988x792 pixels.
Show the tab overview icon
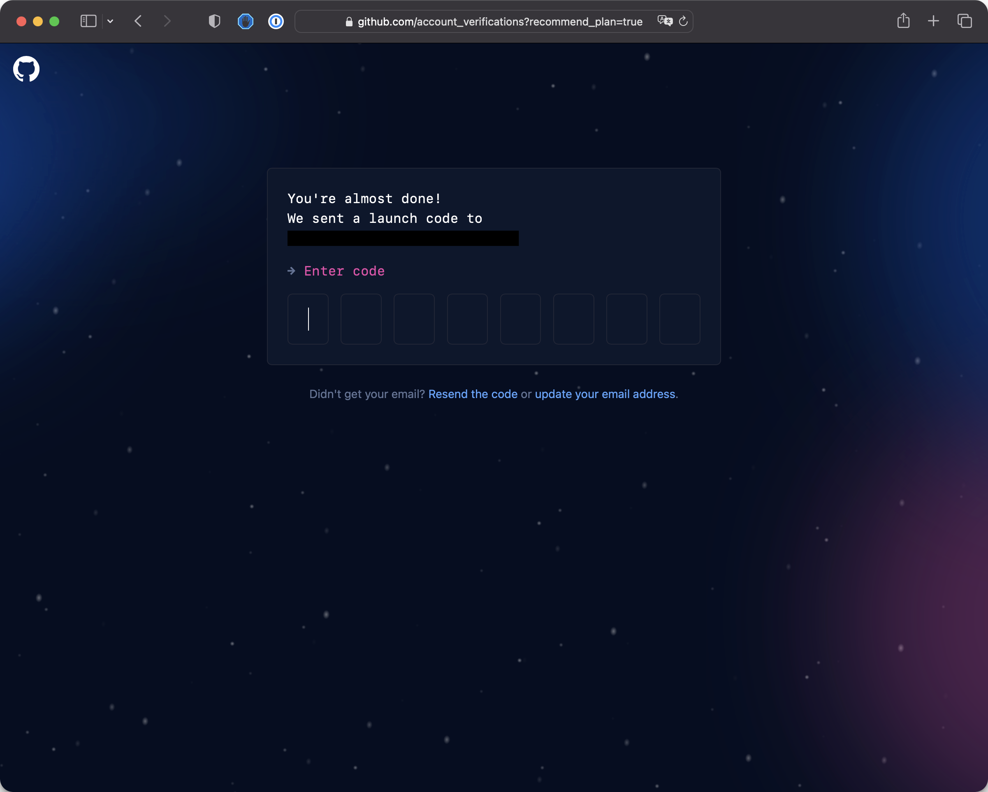965,21
